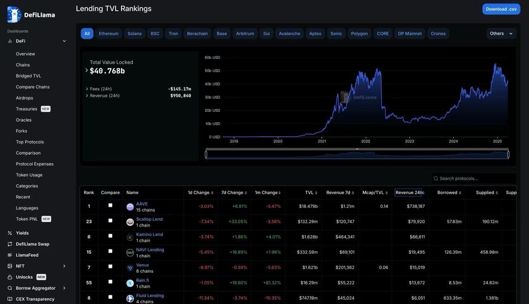Collapse the DeFi sidebar section
This screenshot has width=529, height=304.
[64, 41]
